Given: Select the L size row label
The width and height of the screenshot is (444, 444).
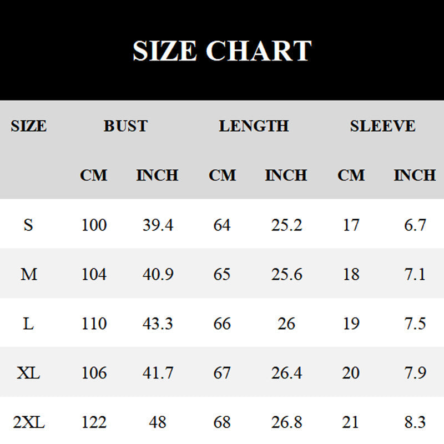Looking at the screenshot, I should click(28, 324).
